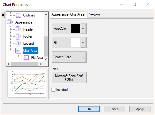Apply changes with the Apply button
The width and height of the screenshot is (155, 115).
[x=140, y=109]
